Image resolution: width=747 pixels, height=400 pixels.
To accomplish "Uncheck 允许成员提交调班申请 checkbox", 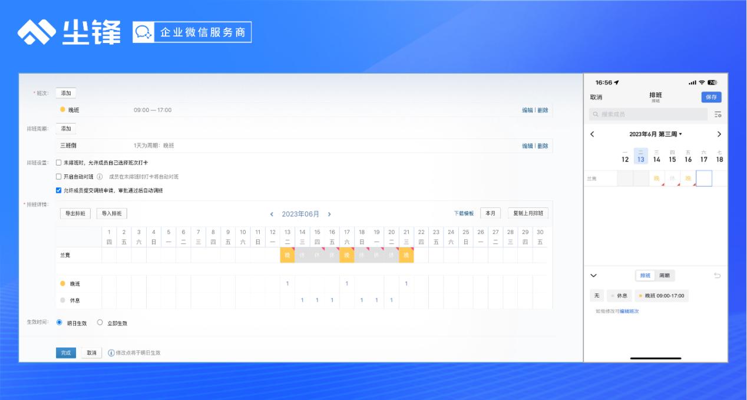I will click(58, 190).
